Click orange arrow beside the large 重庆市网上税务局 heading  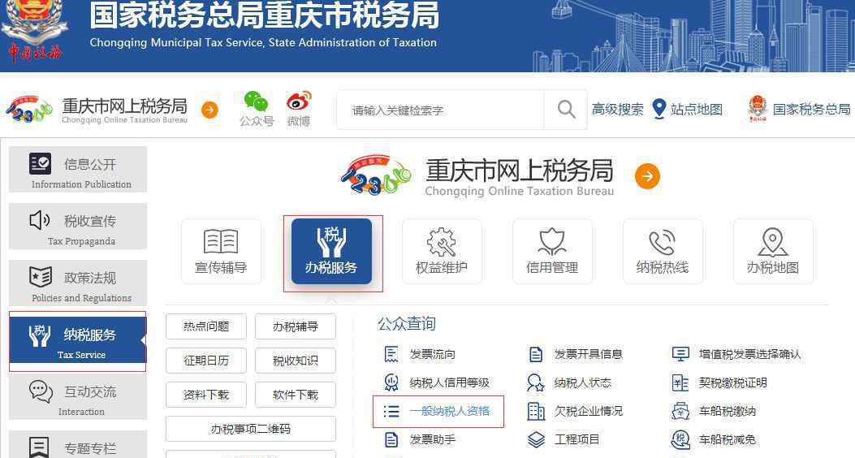click(x=647, y=176)
